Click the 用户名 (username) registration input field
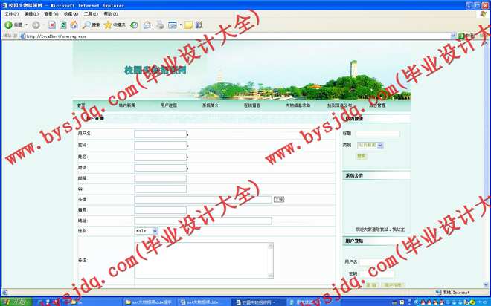Image resolution: width=491 pixels, height=306 pixels. [x=160, y=134]
